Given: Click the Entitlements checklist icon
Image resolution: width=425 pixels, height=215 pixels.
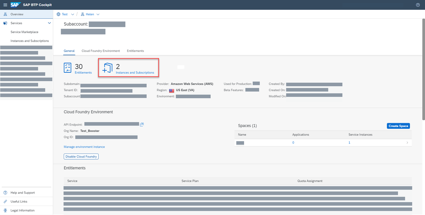Looking at the screenshot, I should pos(68,68).
